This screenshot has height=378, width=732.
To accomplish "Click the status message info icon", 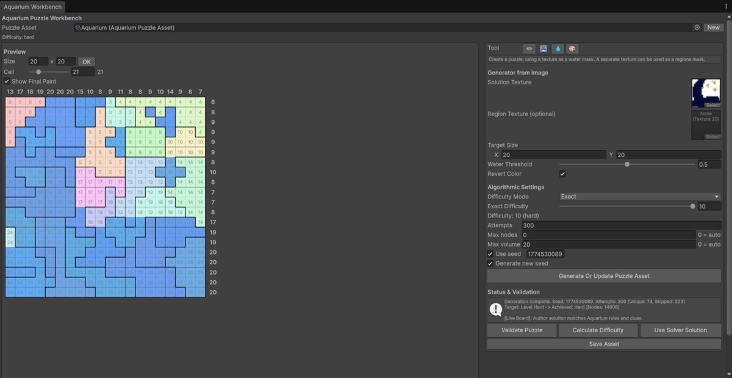I will 495,310.
